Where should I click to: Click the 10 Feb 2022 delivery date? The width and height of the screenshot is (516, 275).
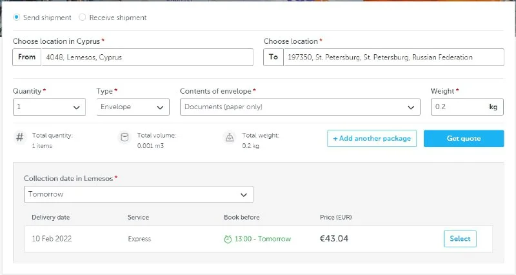(x=52, y=239)
